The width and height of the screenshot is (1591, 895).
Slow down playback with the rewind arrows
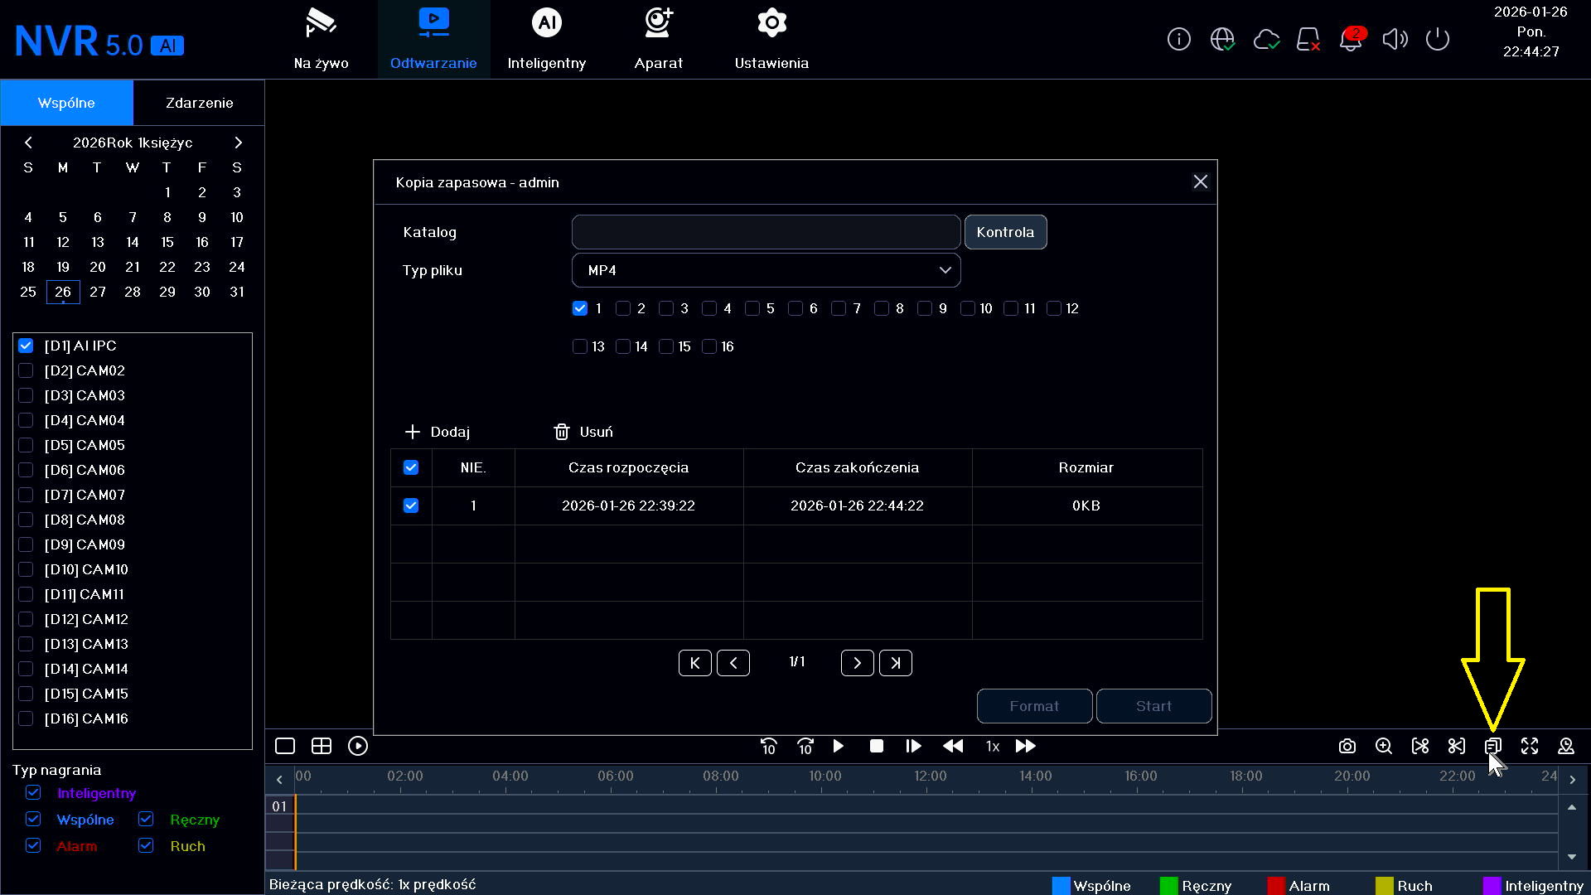tap(953, 746)
